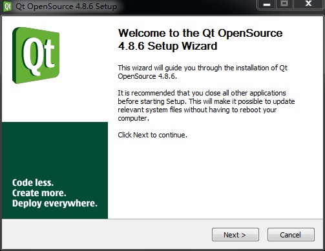Image resolution: width=325 pixels, height=251 pixels.
Task: Click the 'Deploy everywhere.' slogan text
Action: pyautogui.click(x=55, y=203)
